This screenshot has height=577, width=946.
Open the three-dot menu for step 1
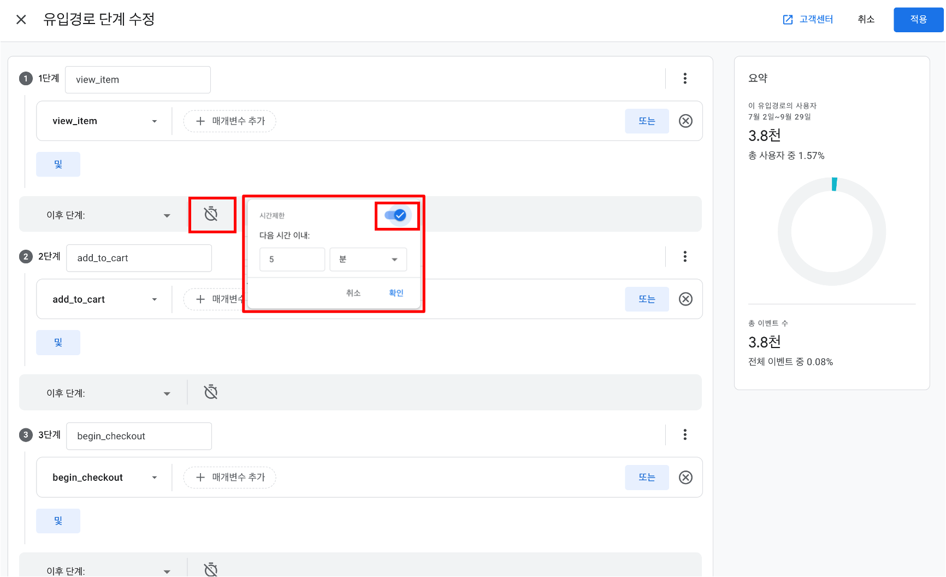(x=685, y=79)
